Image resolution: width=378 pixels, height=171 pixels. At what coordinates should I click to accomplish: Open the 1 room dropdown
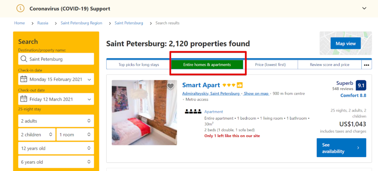coord(75,135)
